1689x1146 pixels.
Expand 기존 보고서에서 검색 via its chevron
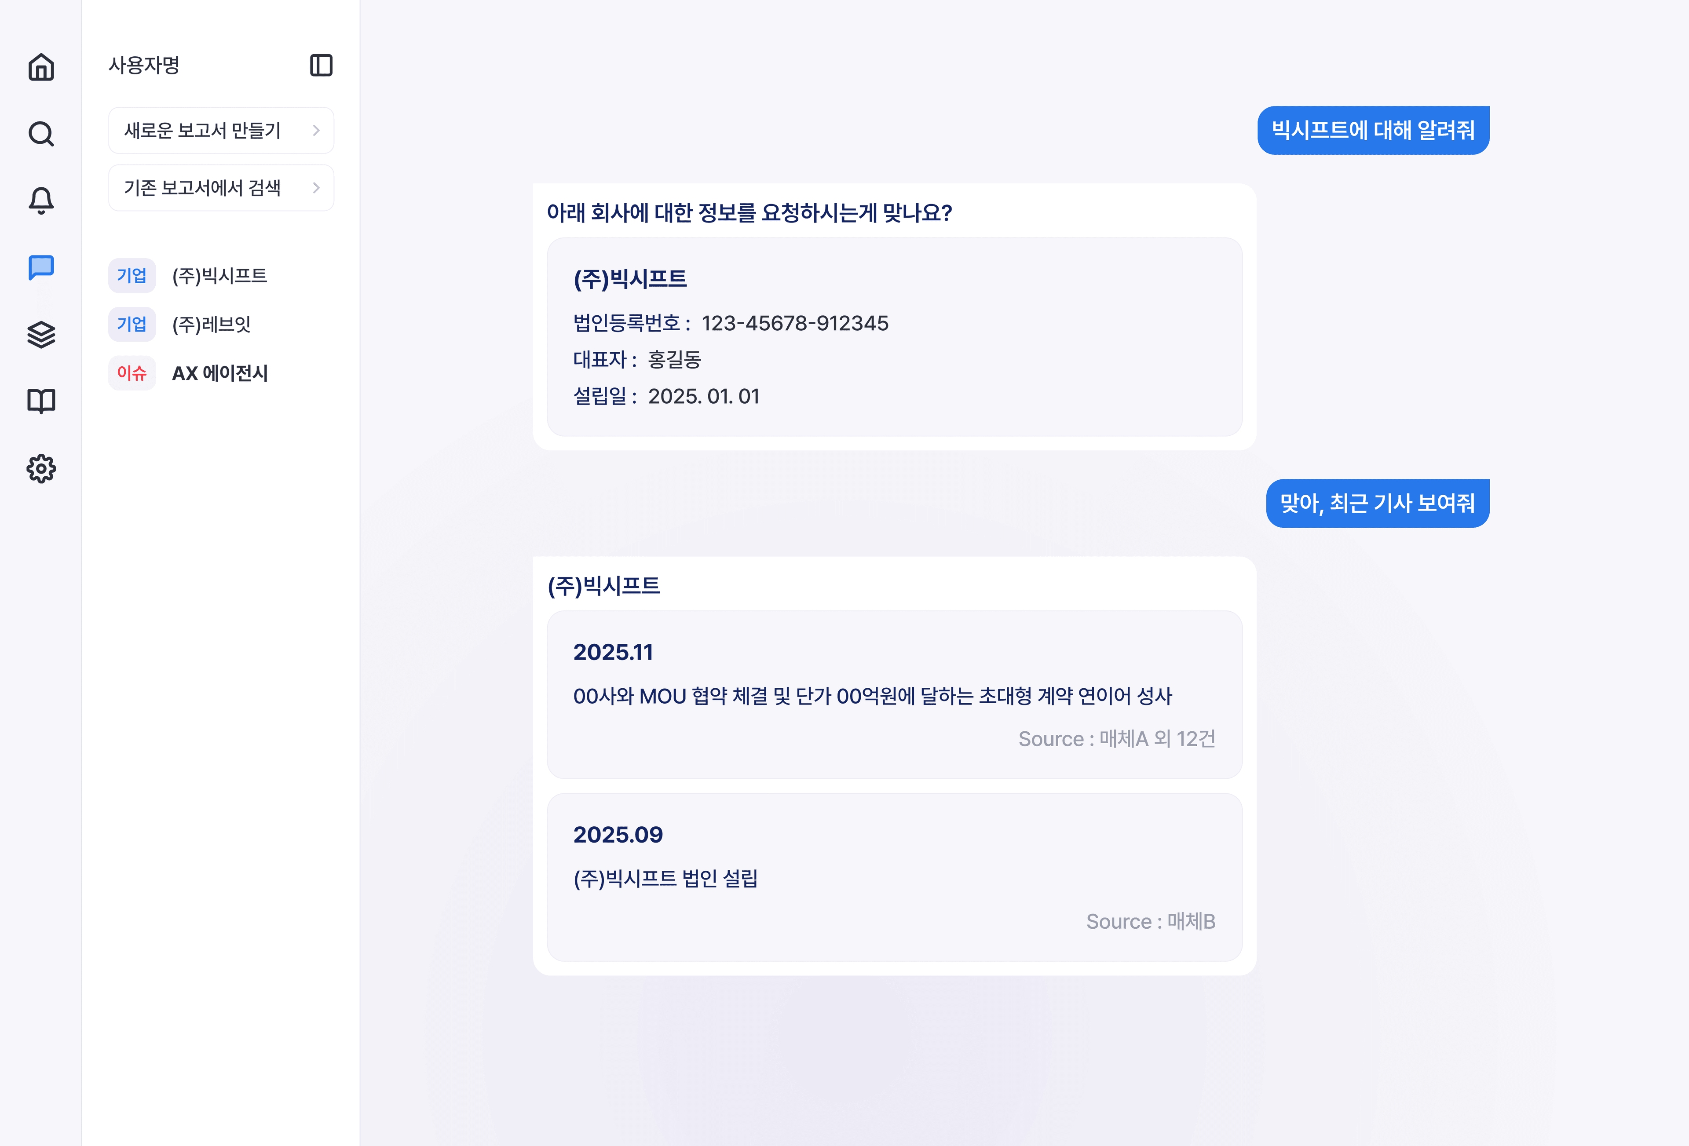pos(316,187)
